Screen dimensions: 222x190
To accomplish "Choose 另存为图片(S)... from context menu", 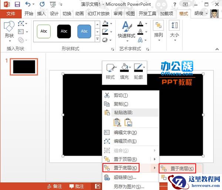I will [131, 186].
